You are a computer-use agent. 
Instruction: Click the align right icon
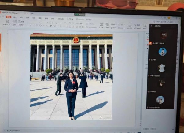pos(67,27)
